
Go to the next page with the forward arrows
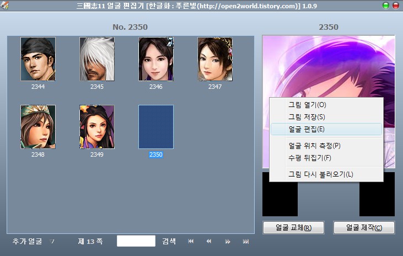tap(228, 241)
